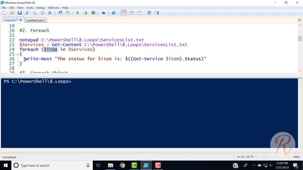
Task: Click the notepad command on line 22
Action: tap(29, 40)
